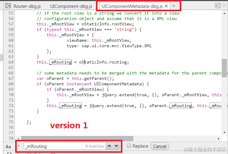228x154 pixels.
Task: Switch to the UIComponent-dbg.js tab
Action: [71, 6]
